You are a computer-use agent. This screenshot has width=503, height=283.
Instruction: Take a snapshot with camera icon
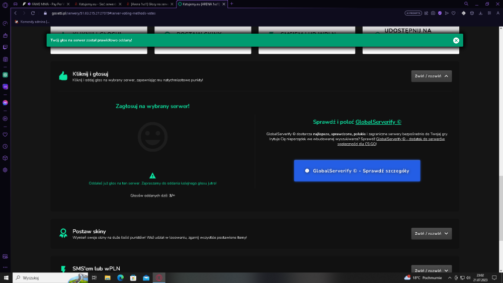433,13
